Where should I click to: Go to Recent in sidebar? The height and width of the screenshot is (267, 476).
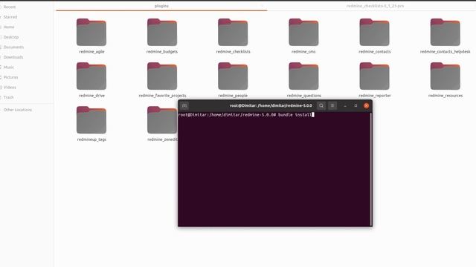pyautogui.click(x=10, y=7)
